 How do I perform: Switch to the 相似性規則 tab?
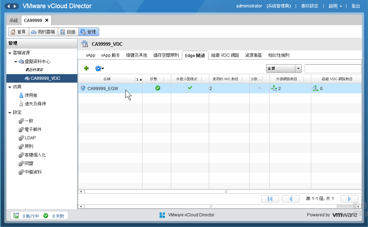[x=279, y=55]
